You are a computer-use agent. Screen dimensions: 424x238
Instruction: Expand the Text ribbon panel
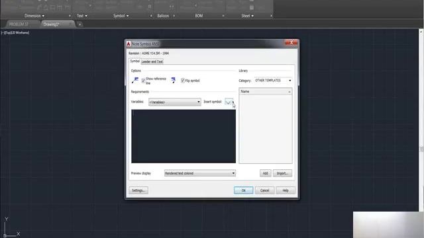pos(82,16)
